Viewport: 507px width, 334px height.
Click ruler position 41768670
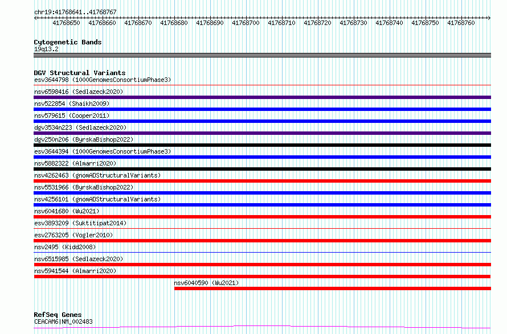[138, 23]
